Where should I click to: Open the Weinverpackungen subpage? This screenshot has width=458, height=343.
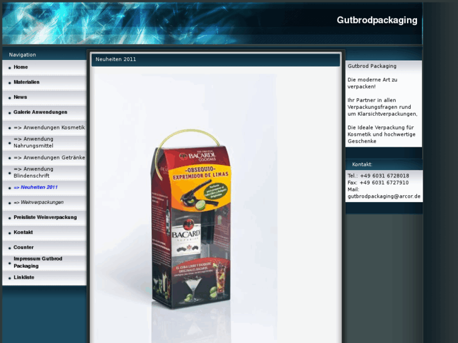click(x=38, y=202)
